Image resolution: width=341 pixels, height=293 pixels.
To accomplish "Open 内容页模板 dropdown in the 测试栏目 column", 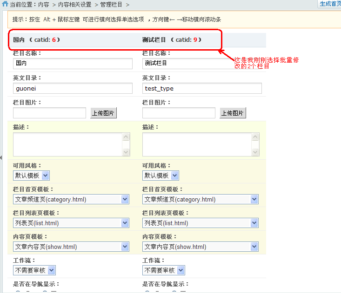I will (201, 247).
